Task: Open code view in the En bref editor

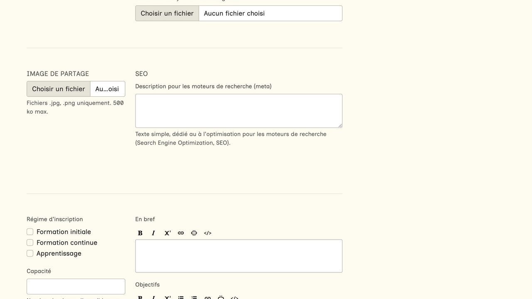Action: 208,233
